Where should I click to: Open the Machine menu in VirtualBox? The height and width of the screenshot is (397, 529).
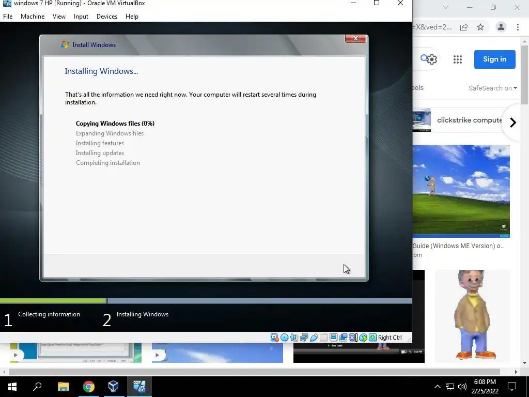[x=33, y=16]
